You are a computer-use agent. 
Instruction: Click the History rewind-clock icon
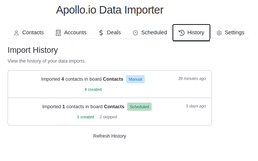[182, 33]
